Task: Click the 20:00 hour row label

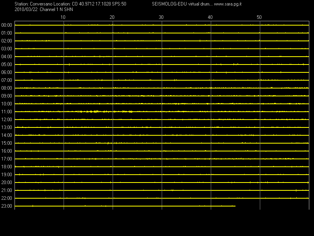Action: pyautogui.click(x=7, y=183)
